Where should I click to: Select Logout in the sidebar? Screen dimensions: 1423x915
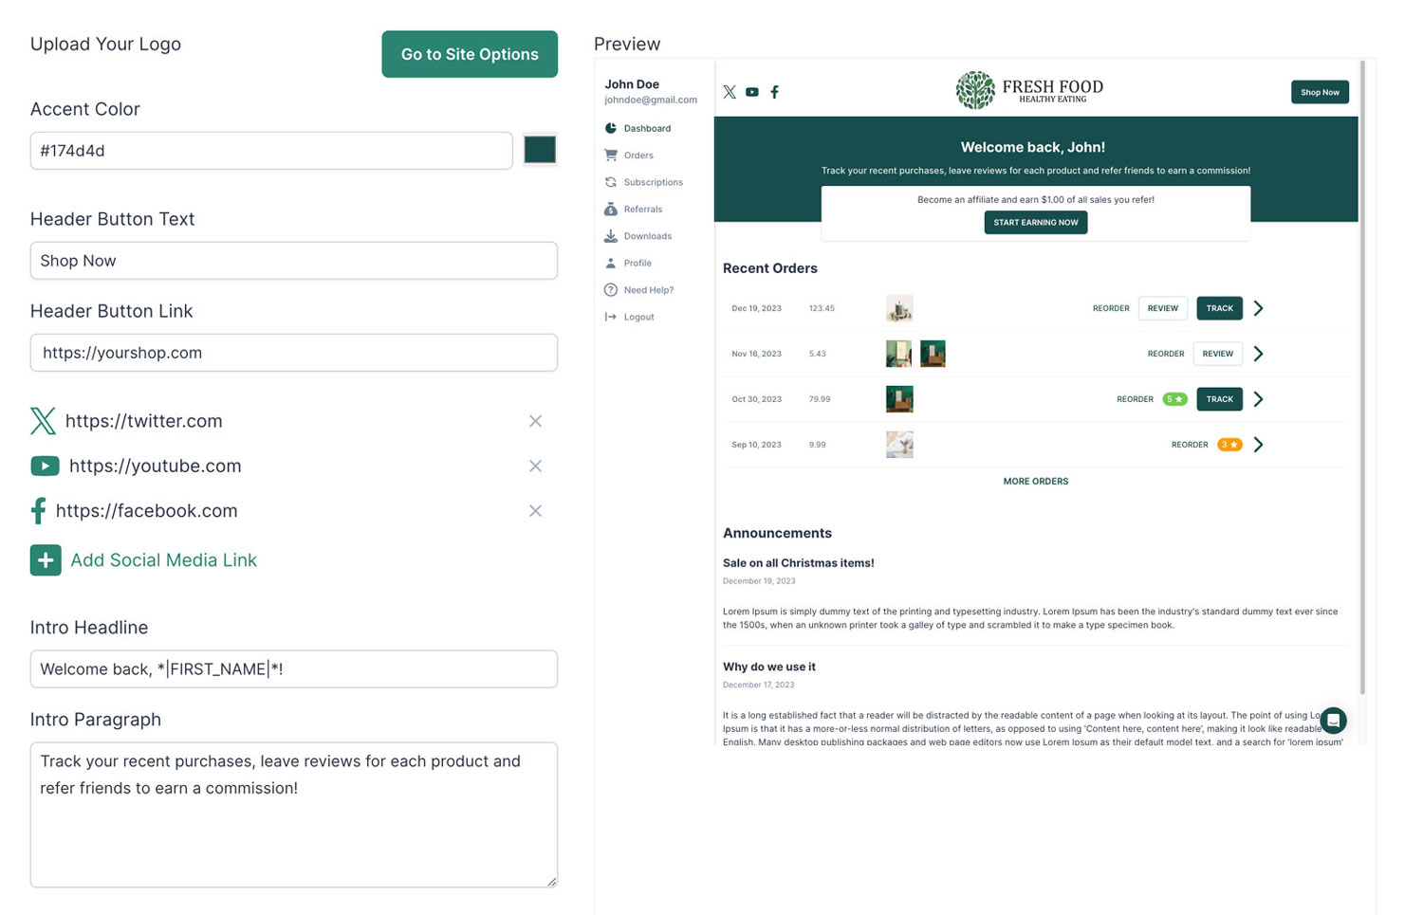click(x=638, y=317)
